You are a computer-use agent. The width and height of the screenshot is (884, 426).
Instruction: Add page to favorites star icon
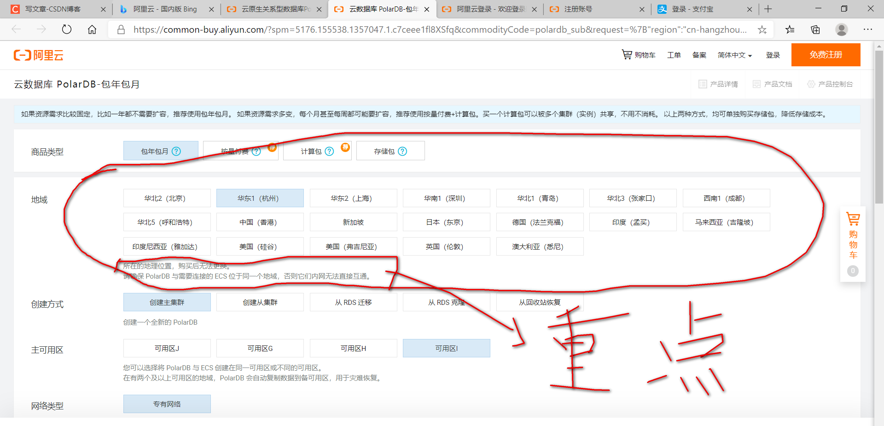pyautogui.click(x=762, y=29)
